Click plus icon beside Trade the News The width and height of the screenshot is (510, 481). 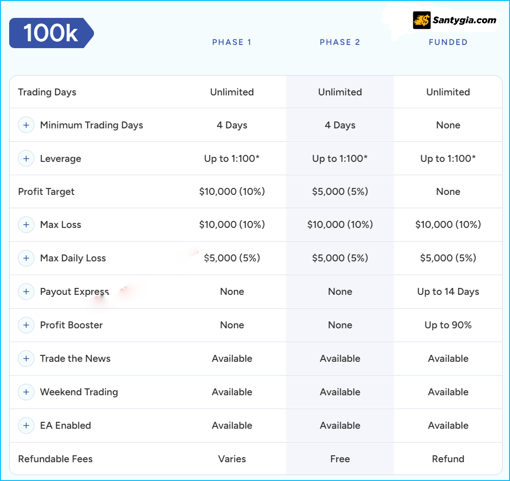pos(26,359)
